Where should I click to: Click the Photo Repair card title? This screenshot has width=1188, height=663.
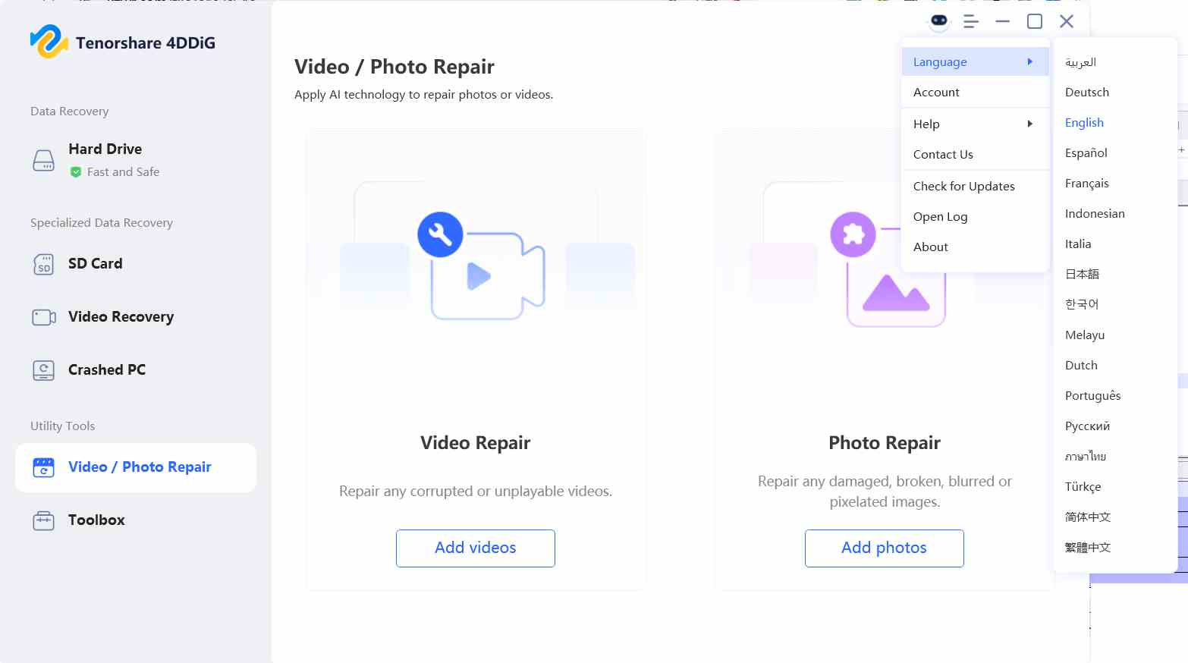pos(885,443)
